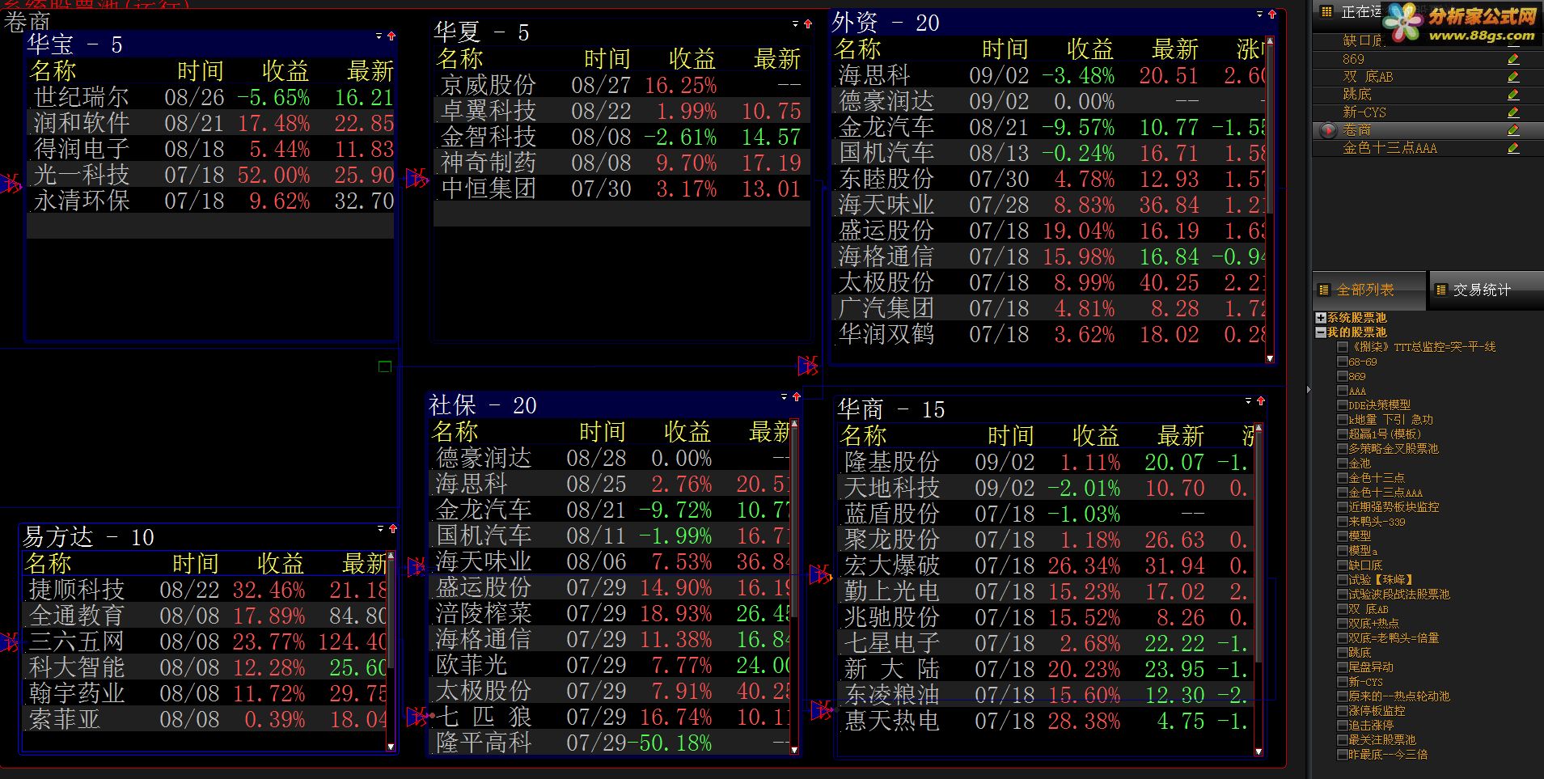Edit 金色十三点AAA using its pencil icon
1544x779 pixels.
tap(1512, 148)
